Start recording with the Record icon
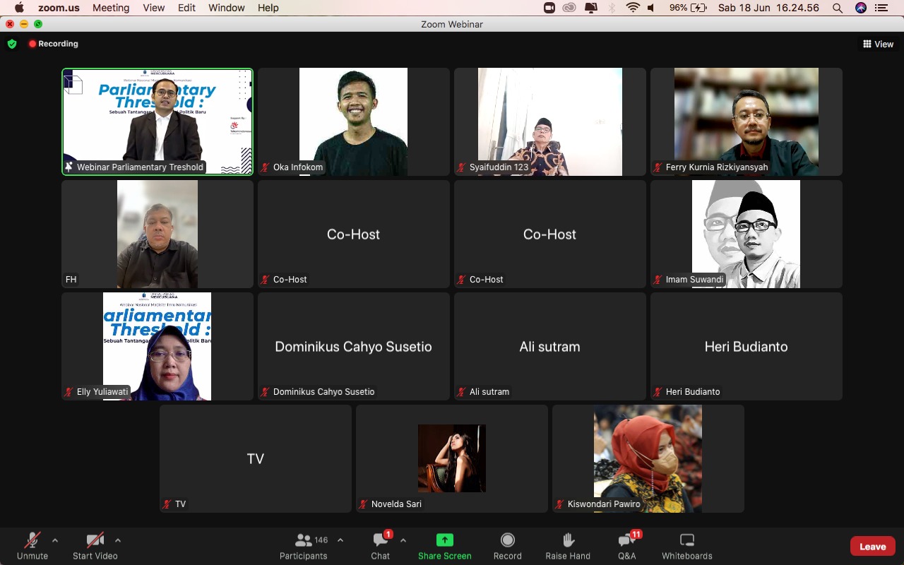 (x=507, y=540)
